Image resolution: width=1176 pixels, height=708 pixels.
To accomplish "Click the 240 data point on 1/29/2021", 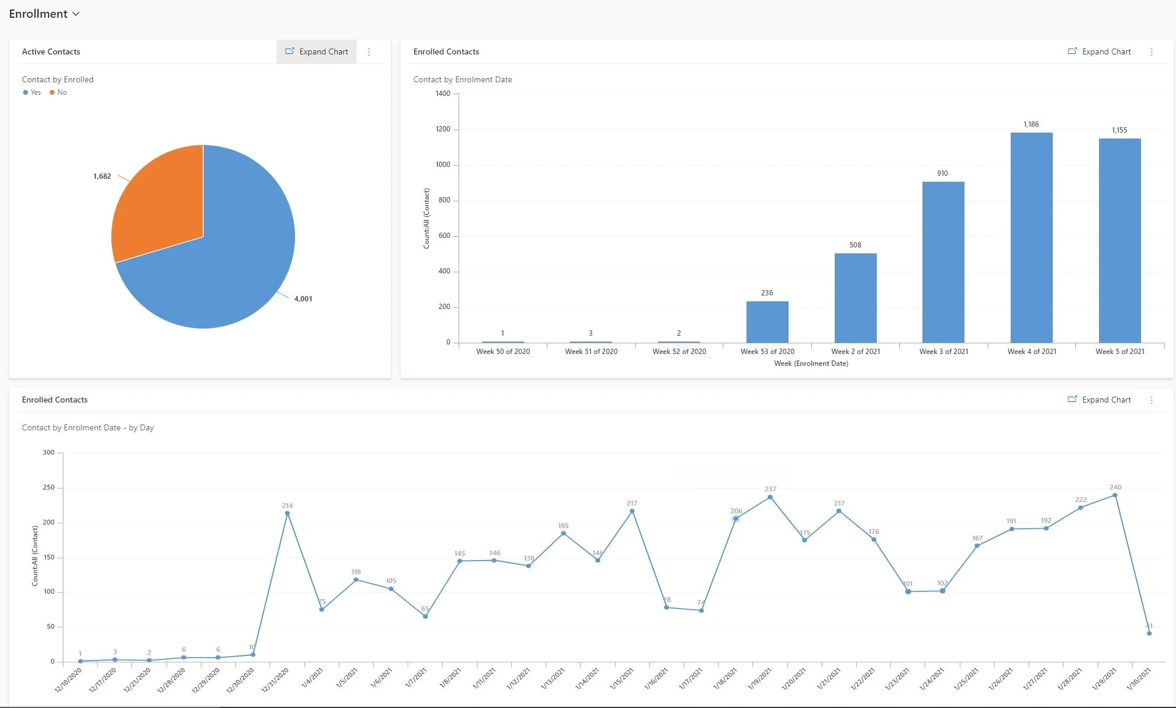I will [1115, 495].
